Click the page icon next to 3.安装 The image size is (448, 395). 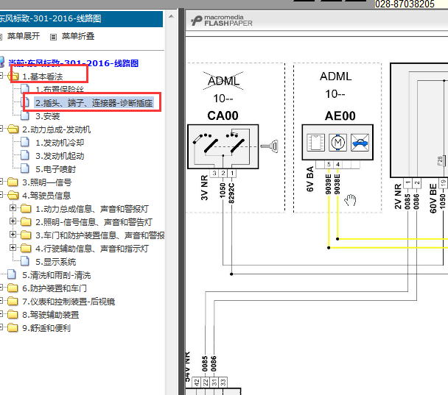(x=25, y=115)
